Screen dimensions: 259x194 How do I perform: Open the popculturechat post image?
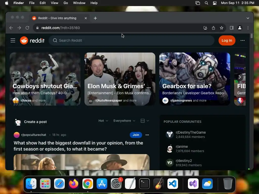pos(82,162)
